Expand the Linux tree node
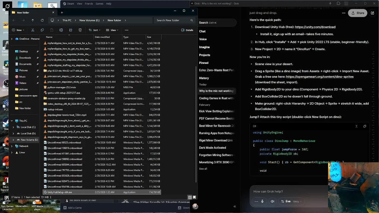The width and height of the screenshot is (379, 213). [12, 152]
